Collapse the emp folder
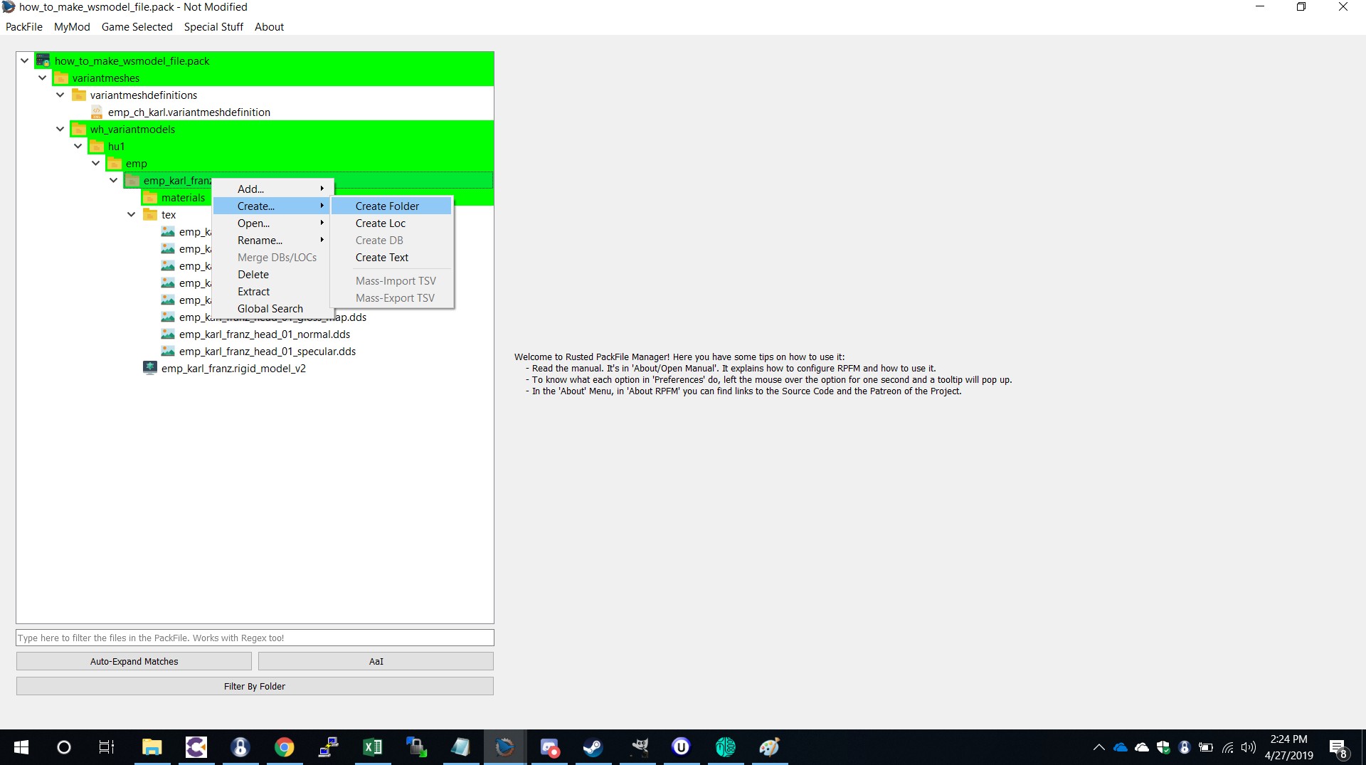The width and height of the screenshot is (1366, 765). coord(96,164)
